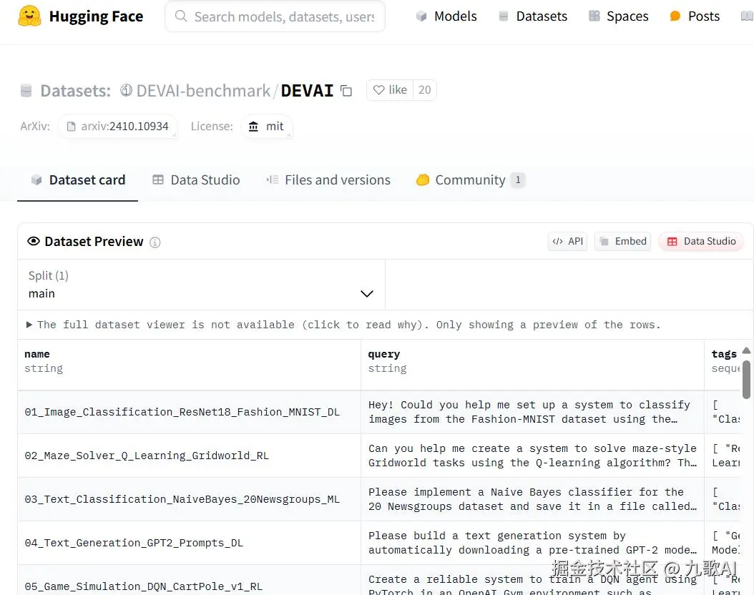This screenshot has width=754, height=595.
Task: Click the Docs book icon in the navbar
Action: click(x=747, y=16)
